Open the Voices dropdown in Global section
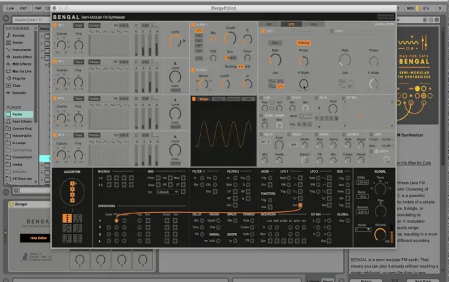Viewport: 449px width, 282px height. coord(363,230)
